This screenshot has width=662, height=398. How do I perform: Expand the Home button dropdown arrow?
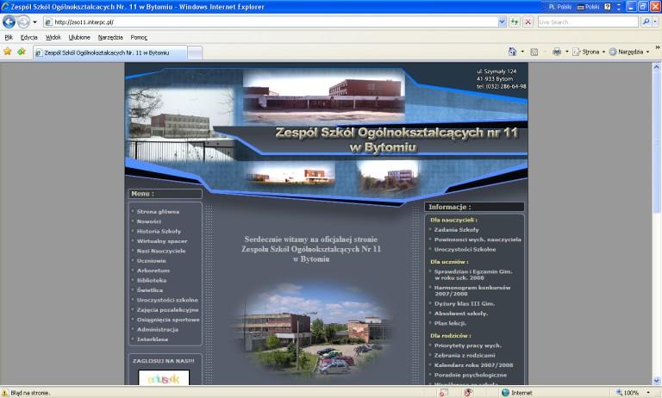point(522,52)
